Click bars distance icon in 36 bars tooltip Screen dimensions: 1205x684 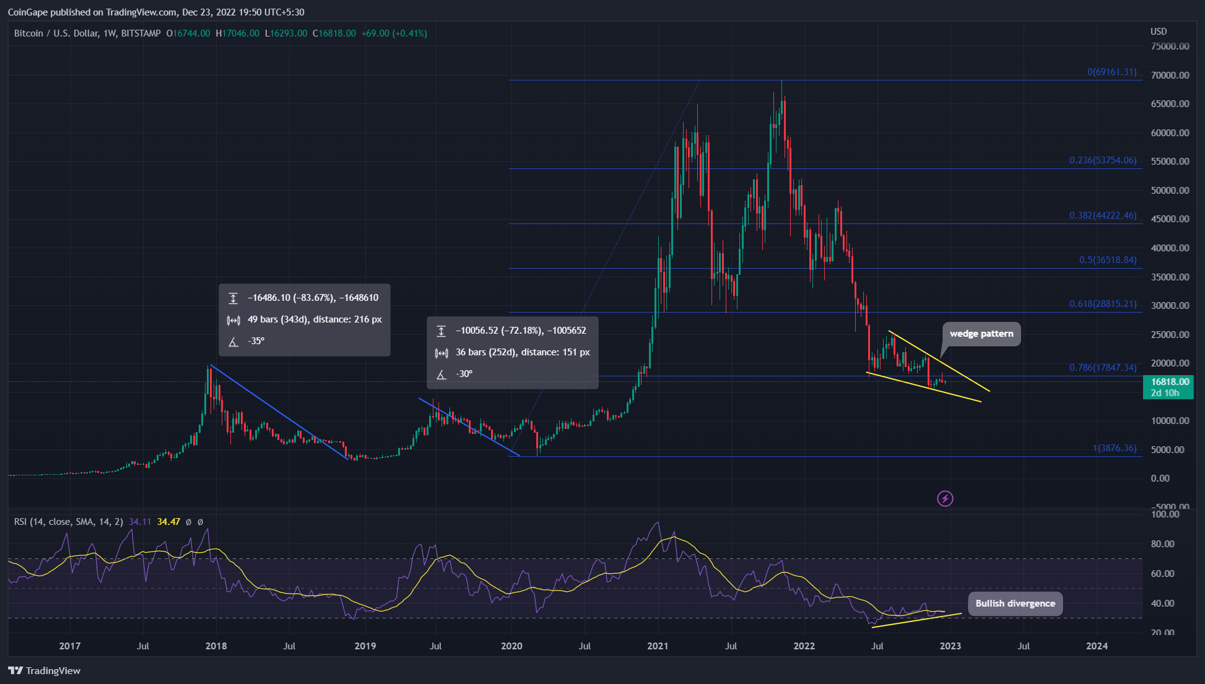tap(442, 353)
